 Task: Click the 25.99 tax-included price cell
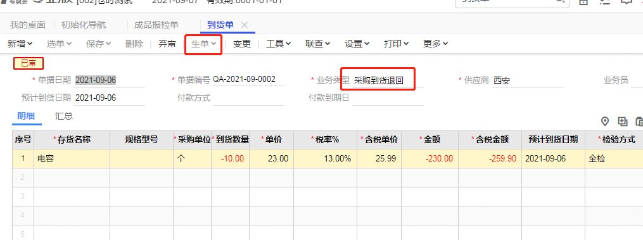point(379,158)
